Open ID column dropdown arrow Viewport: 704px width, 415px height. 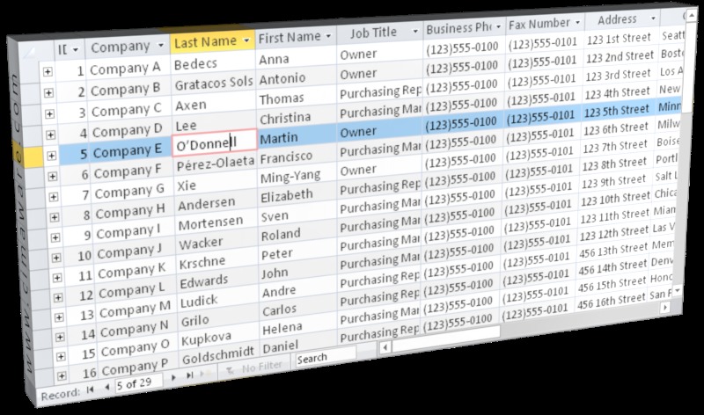coord(76,49)
